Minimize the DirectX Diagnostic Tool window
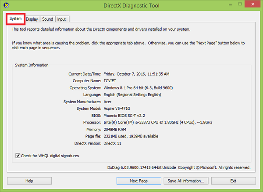Screen dimensions: 263x192 (x=231, y=4)
